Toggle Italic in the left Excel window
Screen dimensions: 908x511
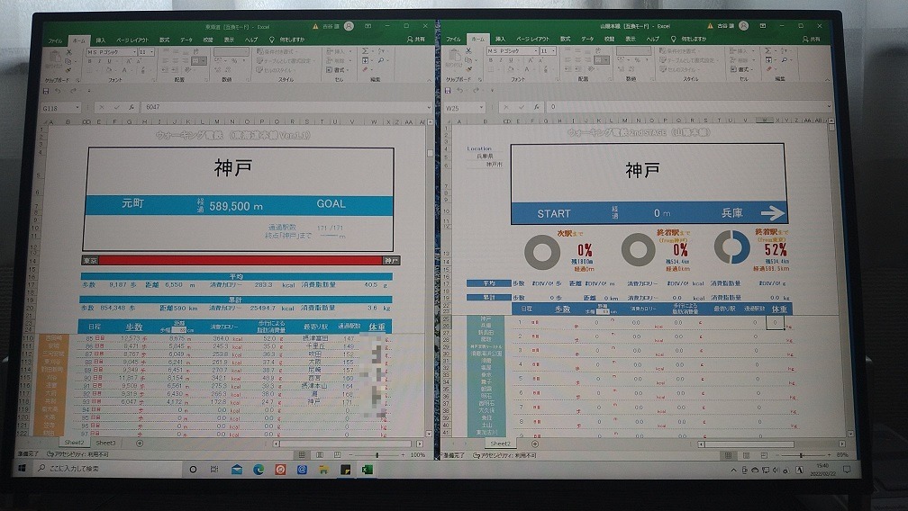tap(99, 60)
